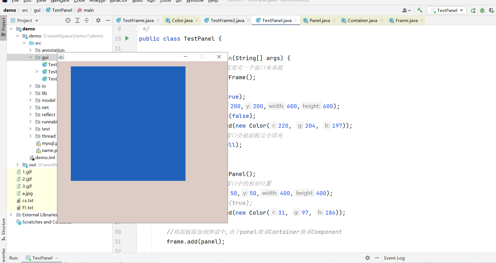Expand External Libraries node

pos(11,215)
